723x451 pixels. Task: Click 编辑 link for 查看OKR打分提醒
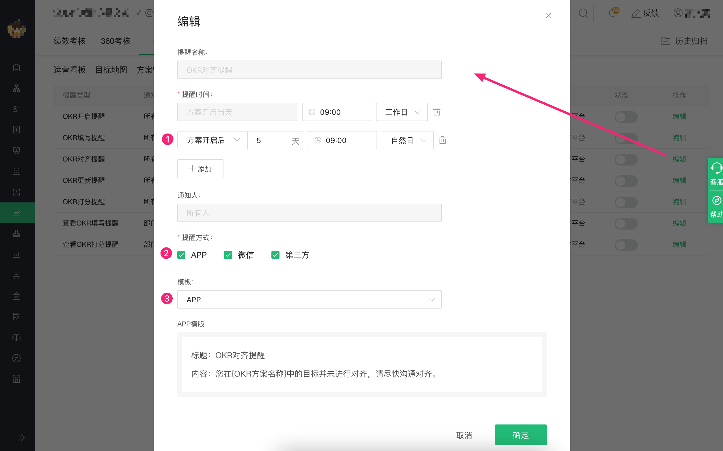[x=679, y=244]
